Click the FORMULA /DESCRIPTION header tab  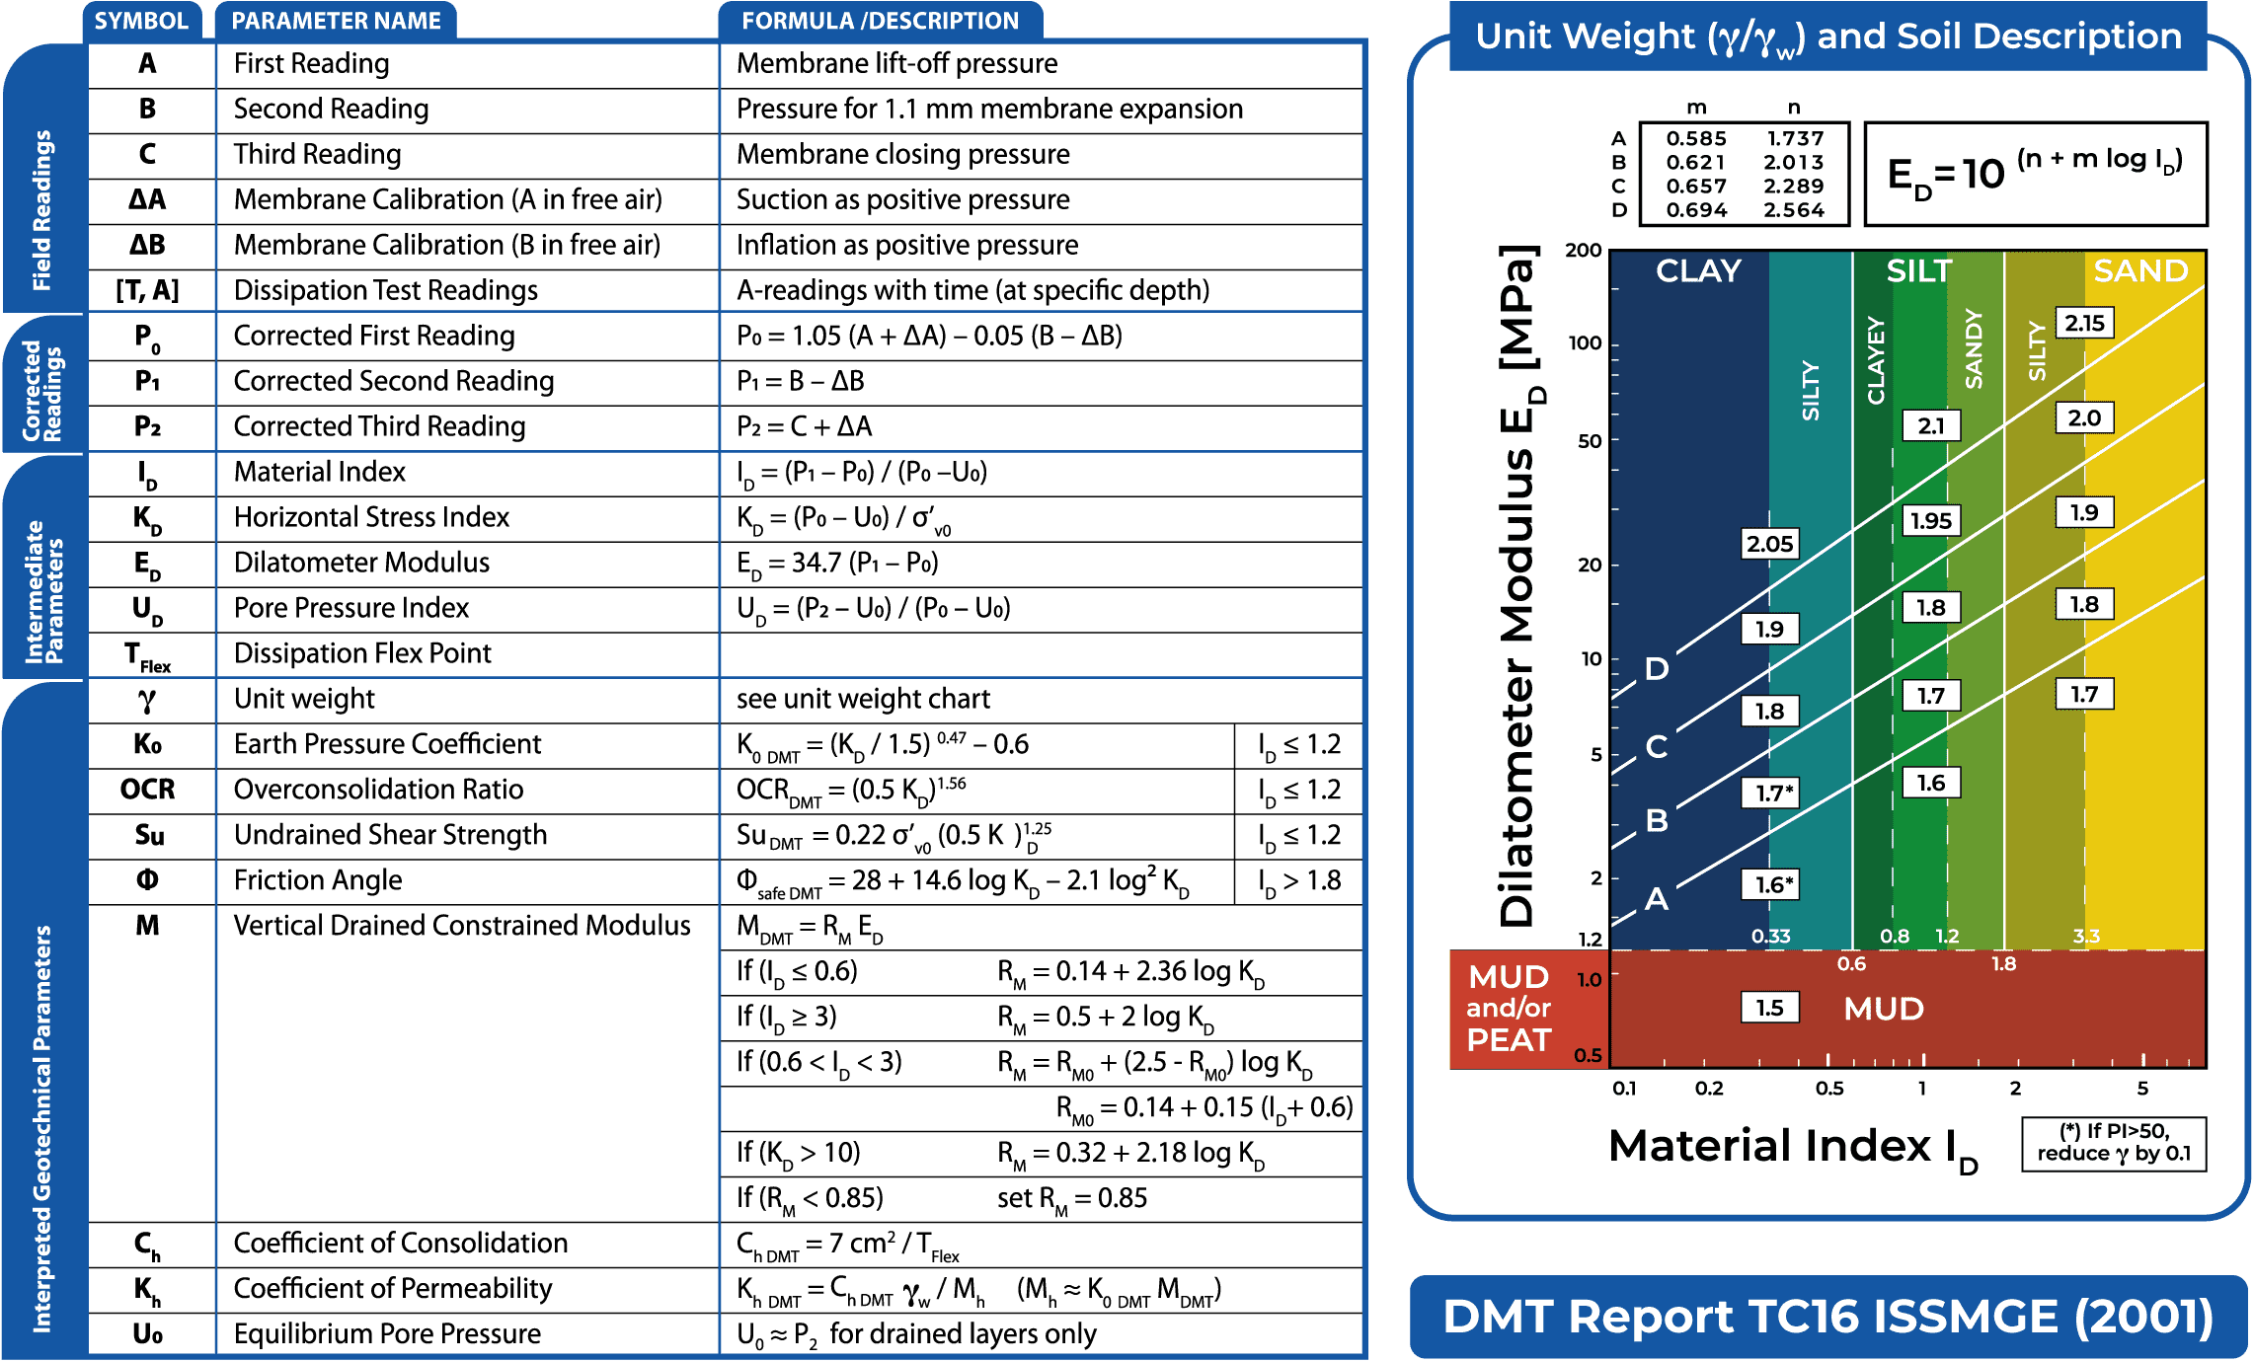[879, 21]
